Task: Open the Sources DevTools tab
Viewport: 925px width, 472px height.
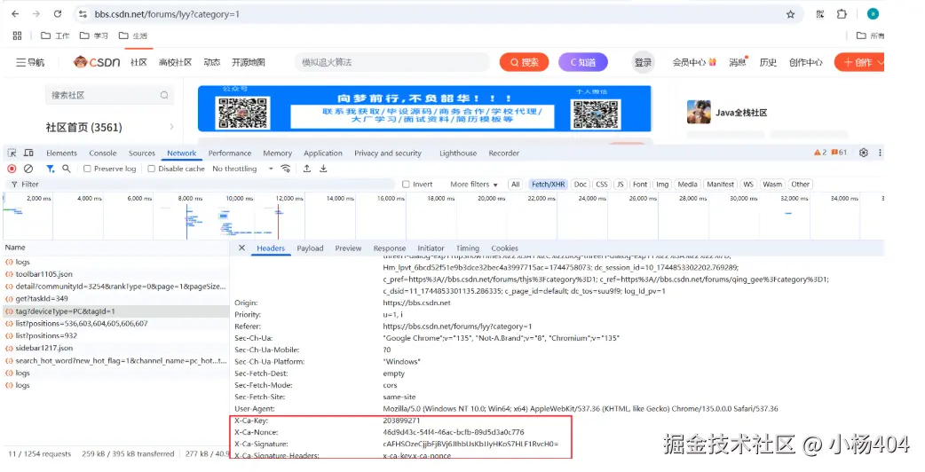Action: (141, 153)
